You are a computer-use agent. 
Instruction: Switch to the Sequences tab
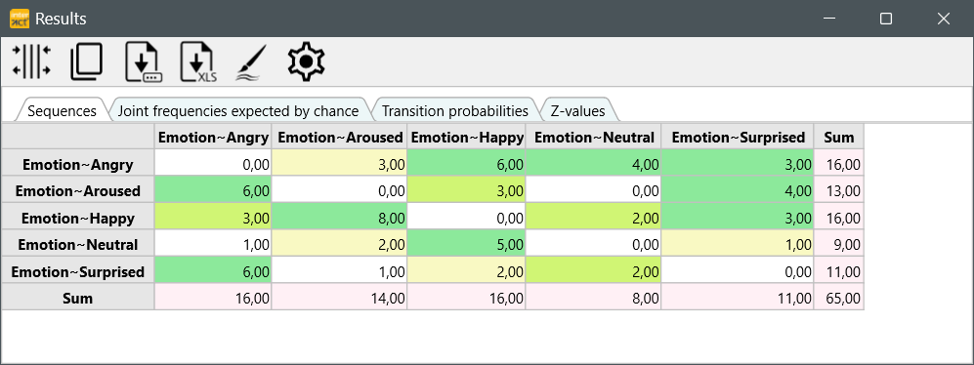point(62,110)
